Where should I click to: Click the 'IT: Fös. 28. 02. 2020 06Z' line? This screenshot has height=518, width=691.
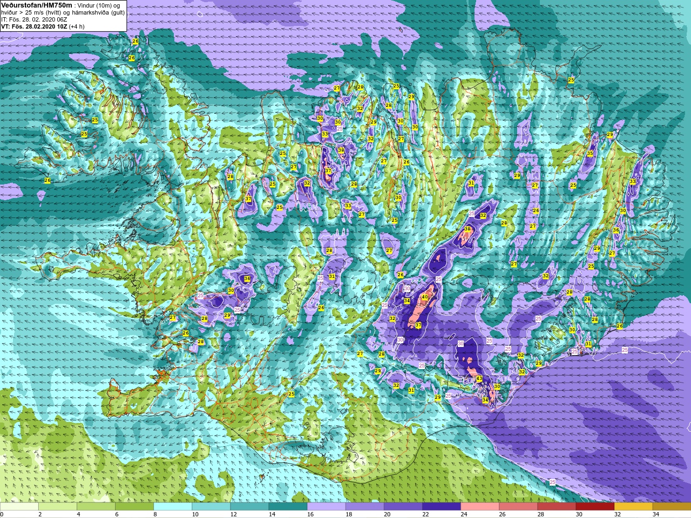(34, 19)
